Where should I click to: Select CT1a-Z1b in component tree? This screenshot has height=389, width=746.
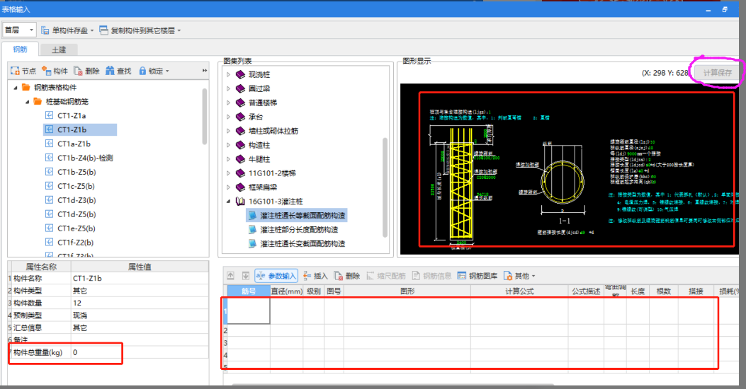(74, 144)
